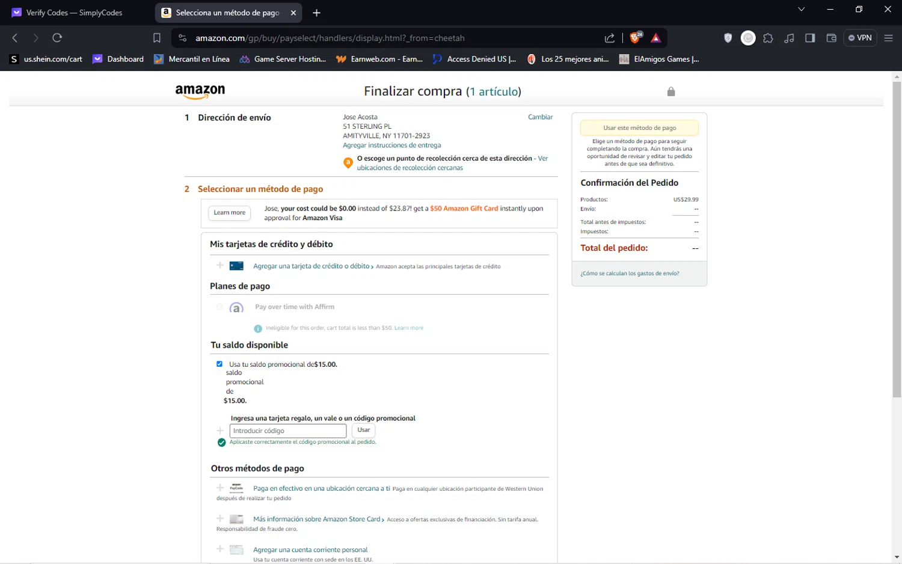Expand plus icon beside Amazon Store Card
The height and width of the screenshot is (564, 902).
tap(220, 518)
